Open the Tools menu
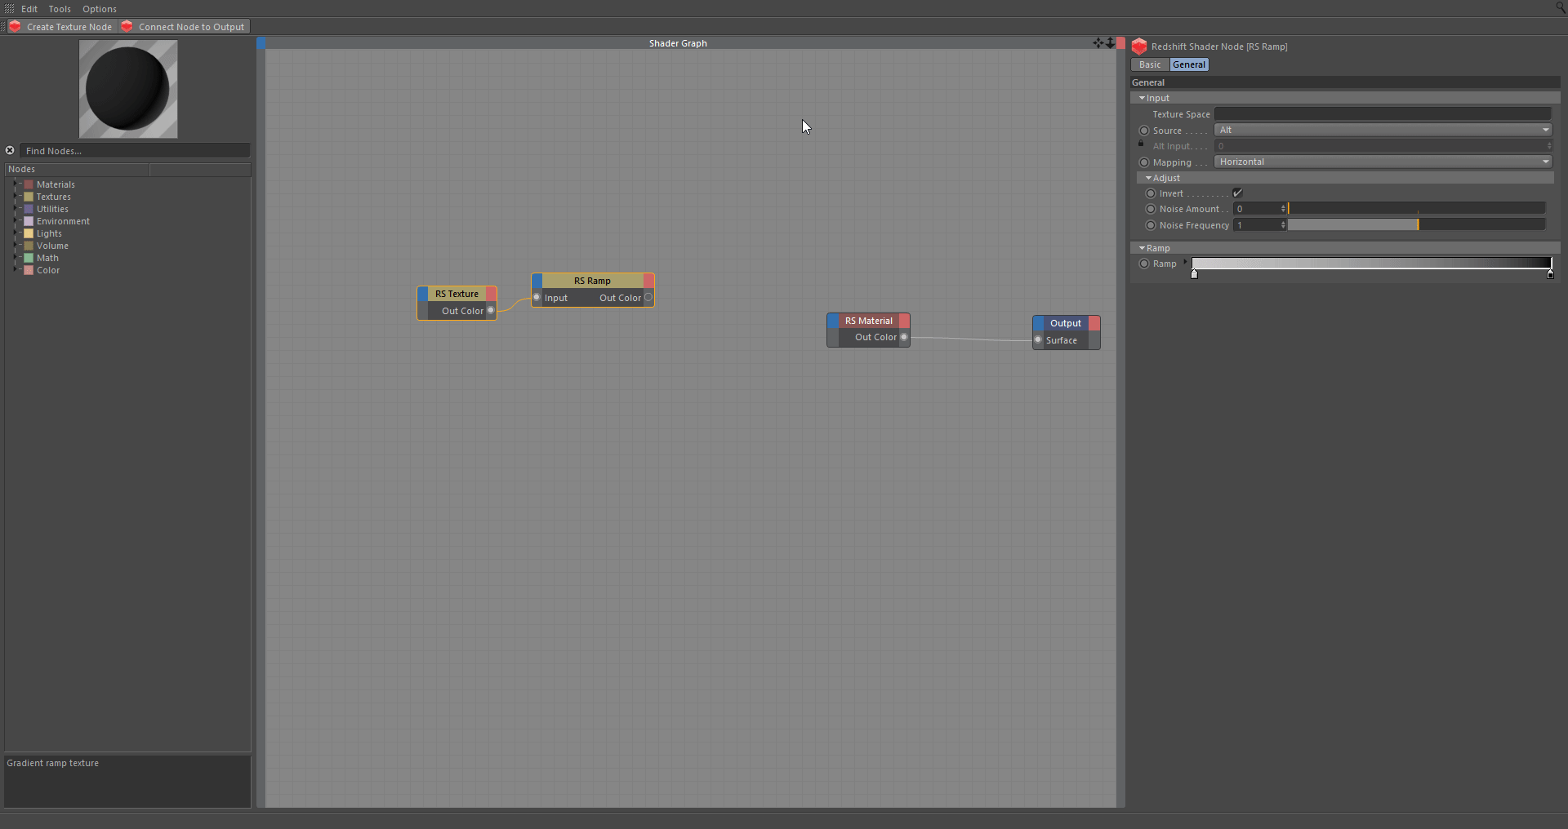The height and width of the screenshot is (829, 1568). tap(60, 9)
